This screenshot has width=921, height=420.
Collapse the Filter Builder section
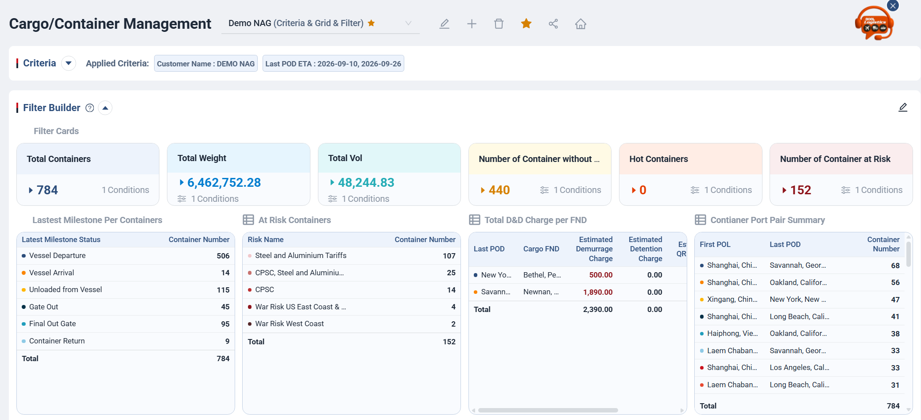[x=105, y=108]
